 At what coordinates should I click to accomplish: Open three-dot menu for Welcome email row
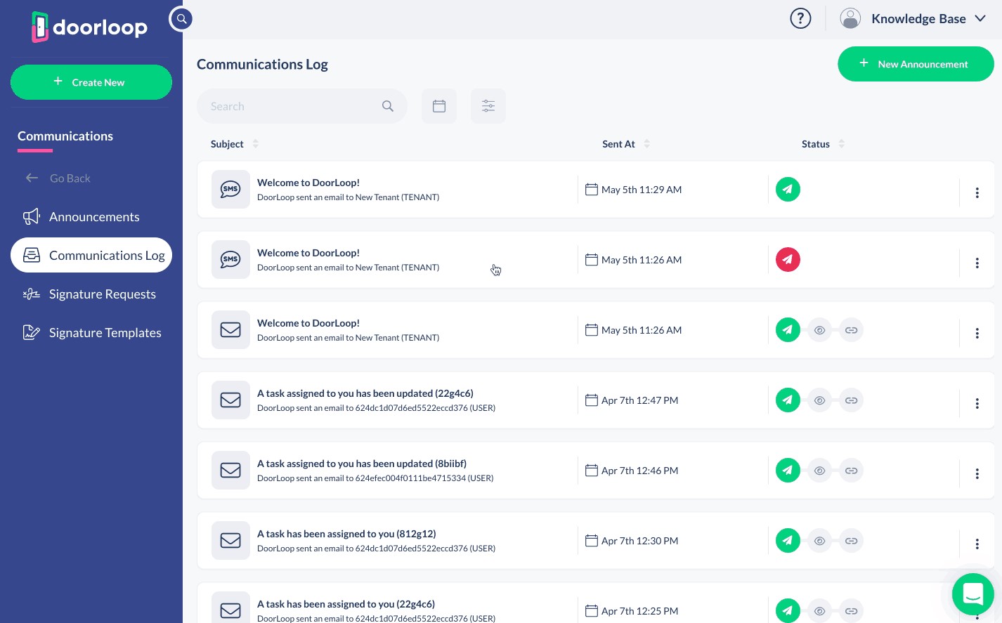977,333
